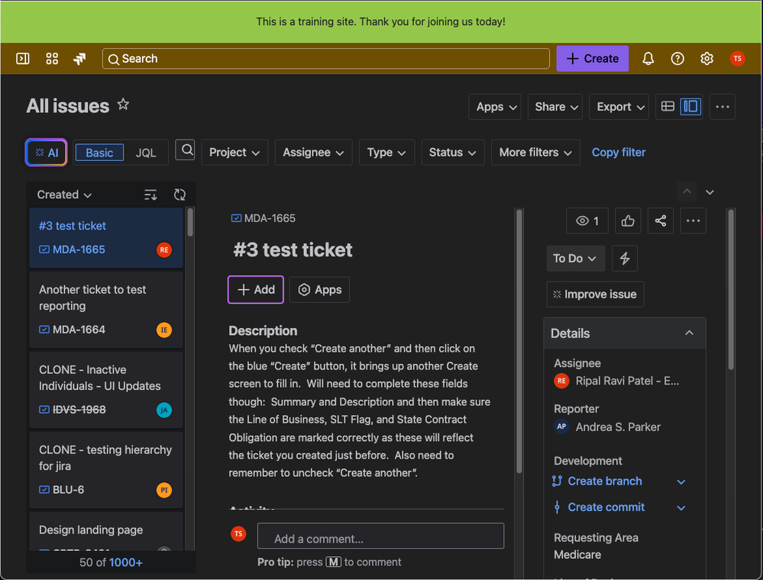Click the Add a comment box
Screen dimensions: 763x580
[x=380, y=536]
